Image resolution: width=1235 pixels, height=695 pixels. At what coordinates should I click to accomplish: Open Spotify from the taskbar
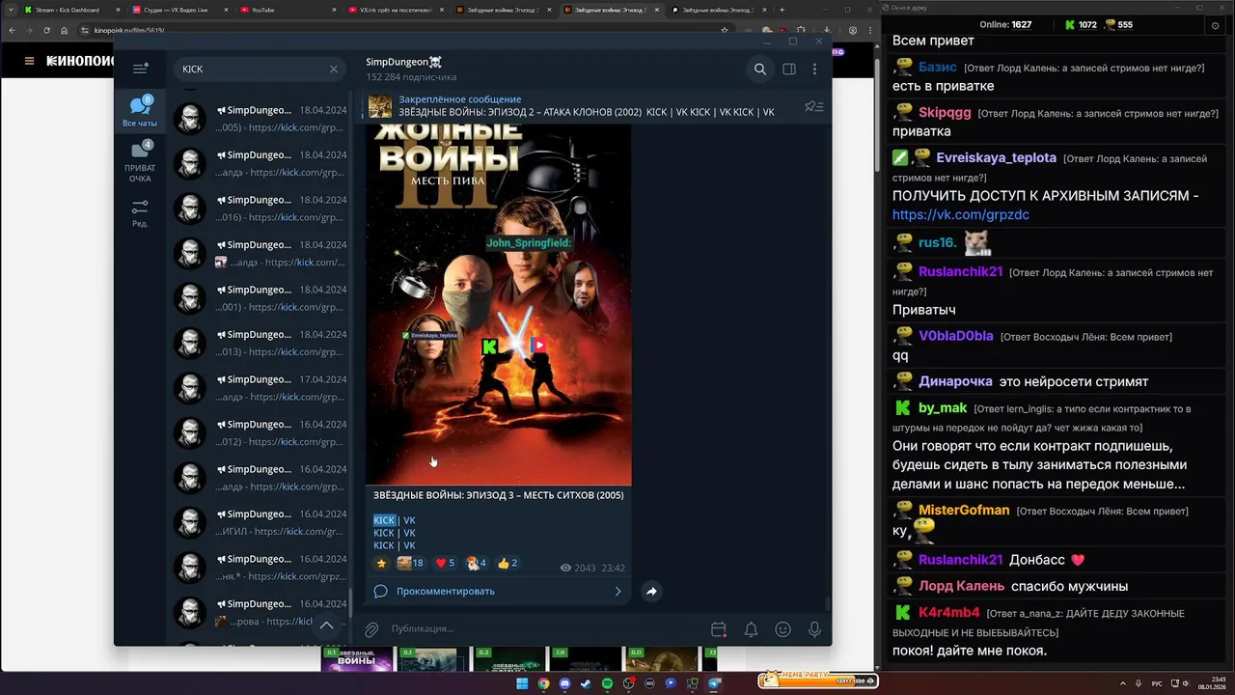tap(608, 683)
